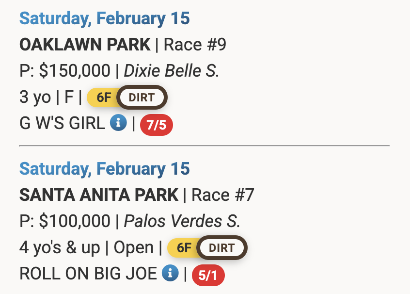
Task: Click the Palos Verdes S. race name
Action: coord(182,221)
